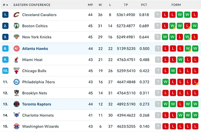Click the Washington Wizards logo
The image size is (201, 132).
[16, 126]
